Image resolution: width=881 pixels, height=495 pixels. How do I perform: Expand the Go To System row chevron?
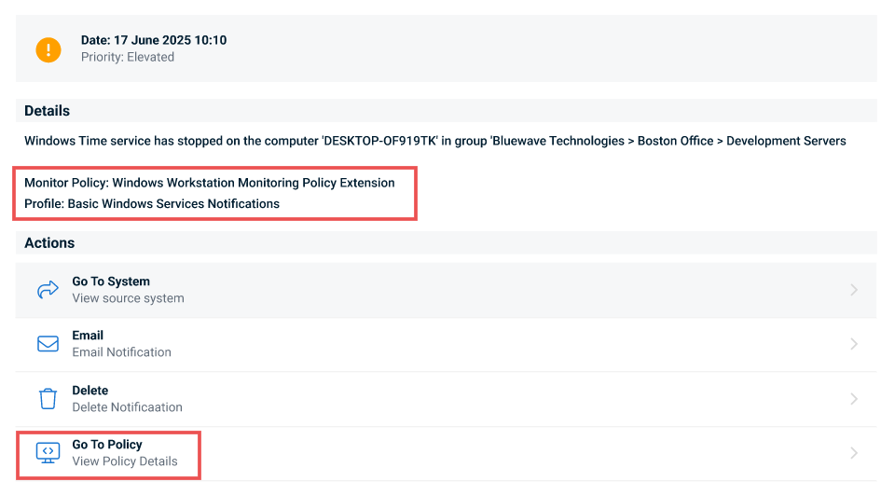point(853,290)
